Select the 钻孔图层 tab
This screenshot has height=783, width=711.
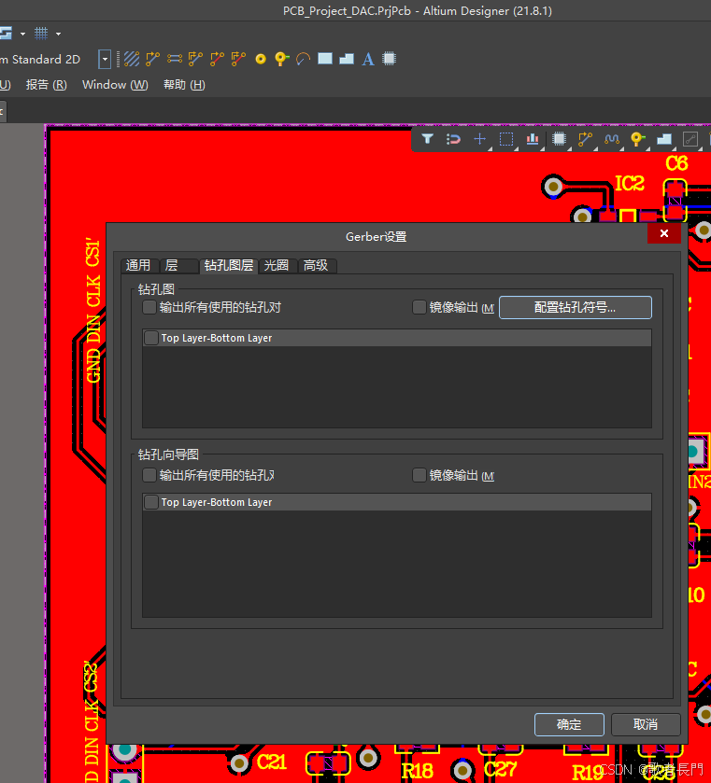coord(229,266)
